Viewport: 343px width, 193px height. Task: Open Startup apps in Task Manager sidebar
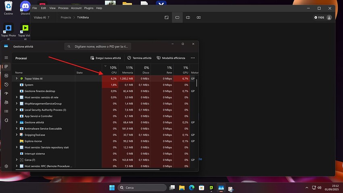pyautogui.click(x=6, y=93)
